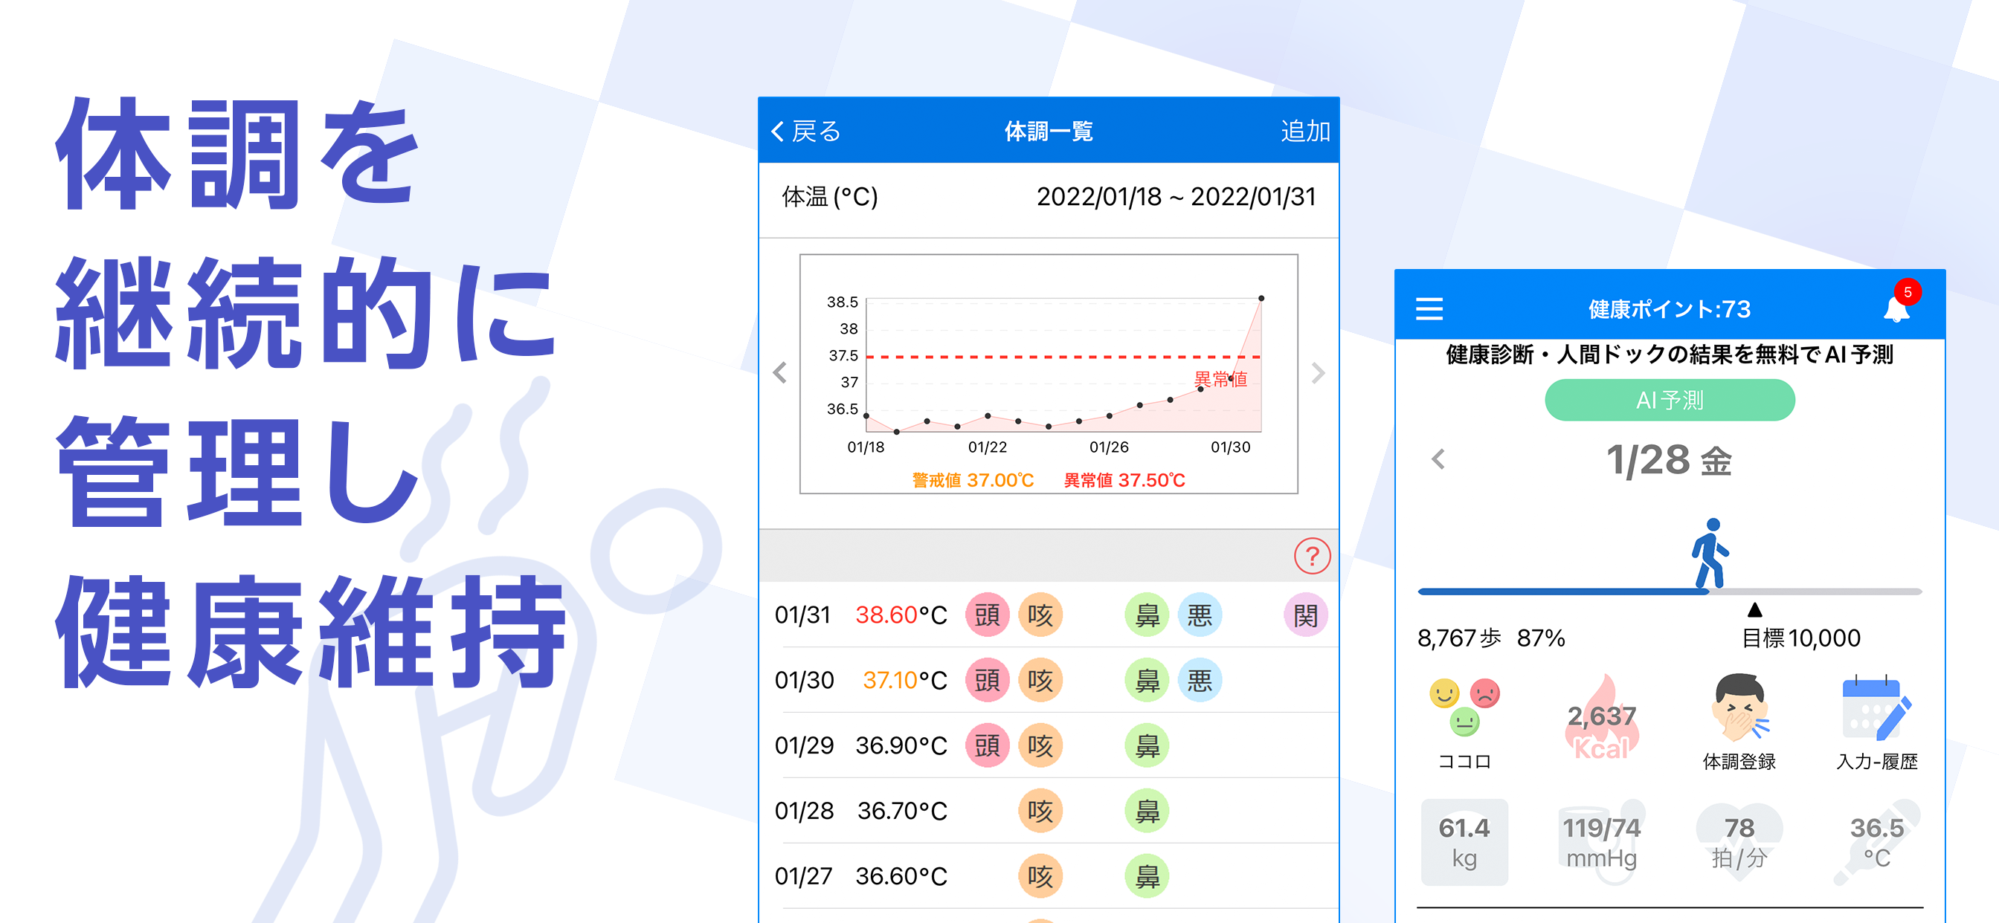1999x923 pixels.
Task: Open the ココロ mood faces icon
Action: (x=1464, y=707)
